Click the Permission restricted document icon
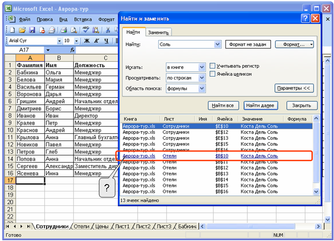 (42, 30)
